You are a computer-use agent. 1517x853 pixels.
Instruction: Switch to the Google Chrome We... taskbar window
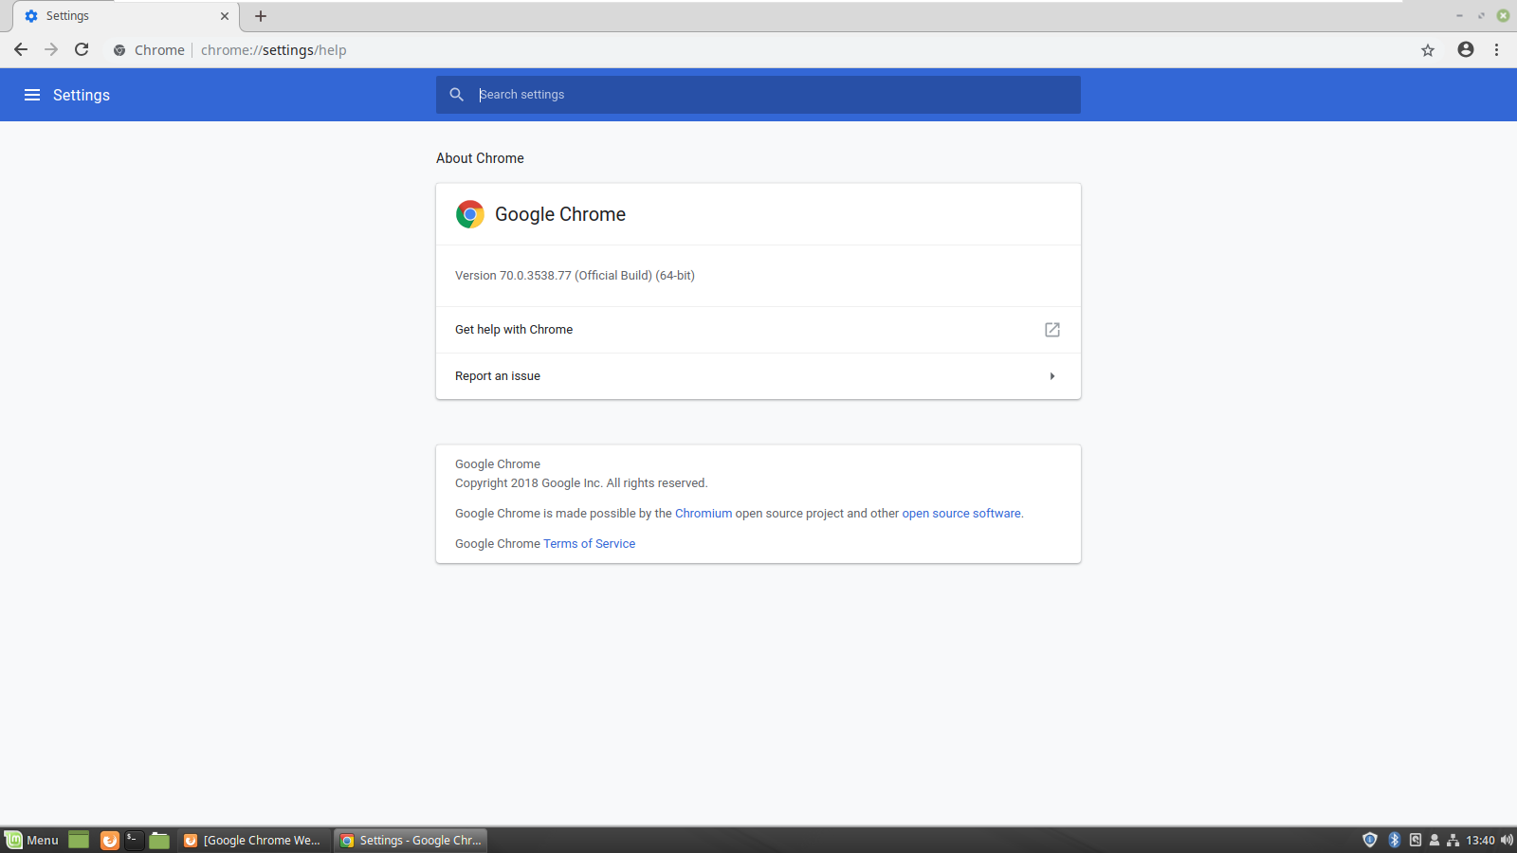coord(254,840)
